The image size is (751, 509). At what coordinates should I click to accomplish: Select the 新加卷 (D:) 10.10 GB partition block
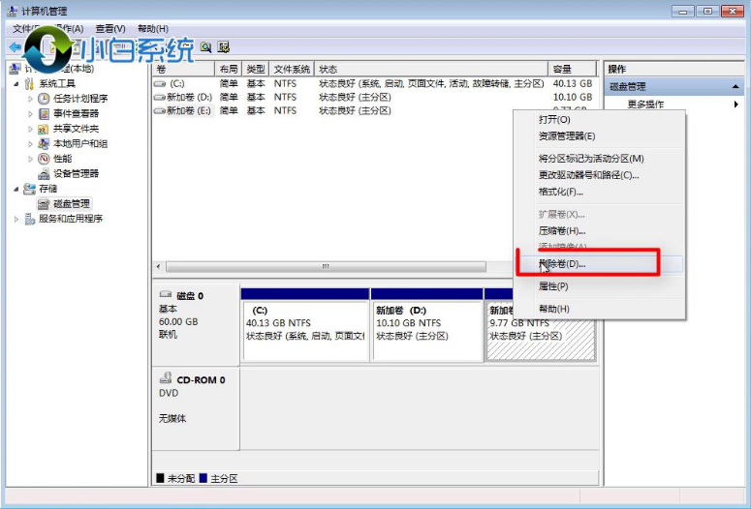tap(426, 325)
